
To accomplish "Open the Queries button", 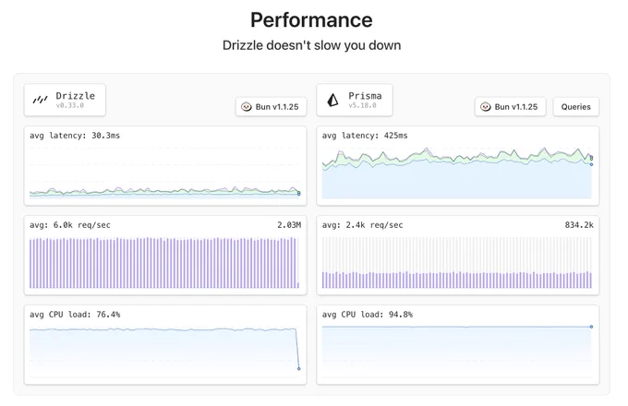I will point(576,107).
